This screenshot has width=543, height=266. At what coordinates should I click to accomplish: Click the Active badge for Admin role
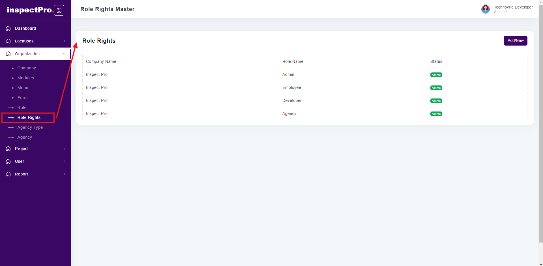pos(436,75)
